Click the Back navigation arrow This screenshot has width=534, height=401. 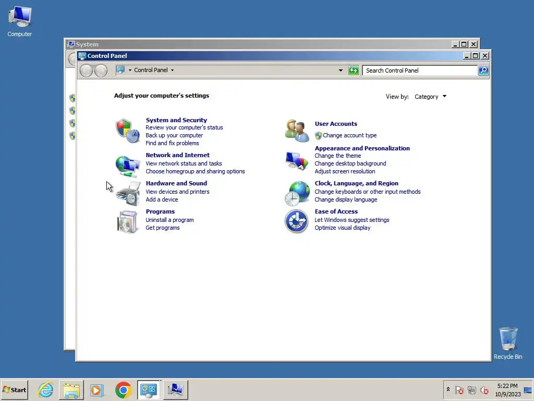click(x=86, y=70)
